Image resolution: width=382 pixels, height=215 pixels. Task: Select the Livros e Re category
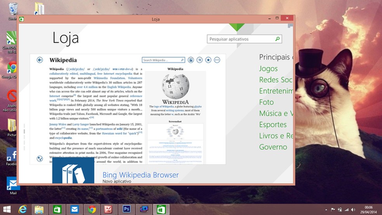point(276,136)
